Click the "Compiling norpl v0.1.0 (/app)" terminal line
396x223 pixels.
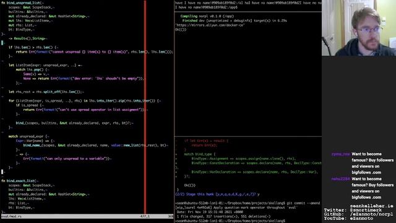point(207,16)
